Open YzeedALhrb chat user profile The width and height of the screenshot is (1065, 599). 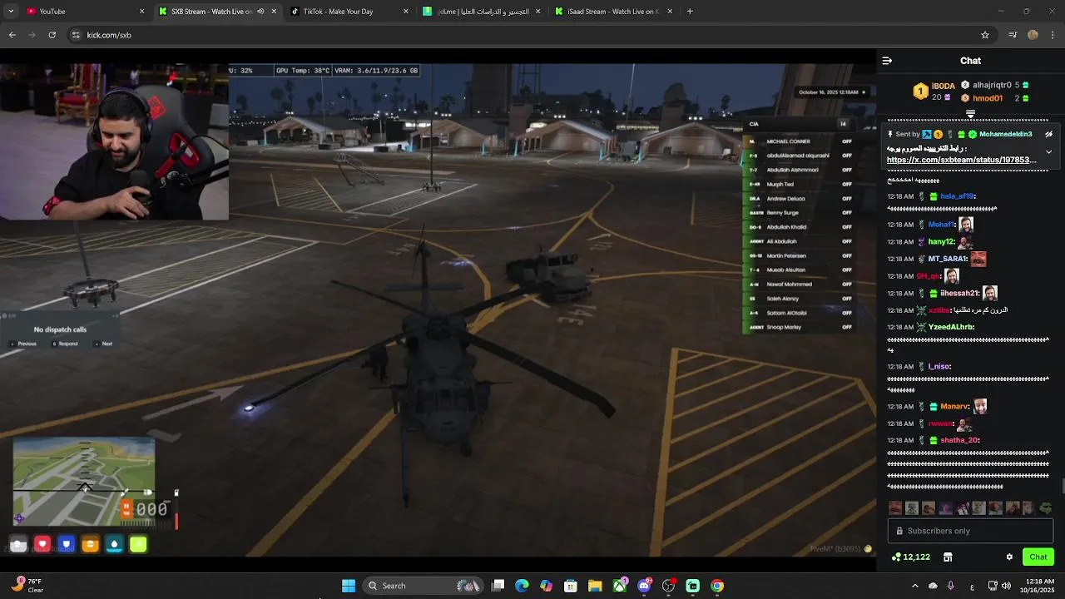click(950, 327)
